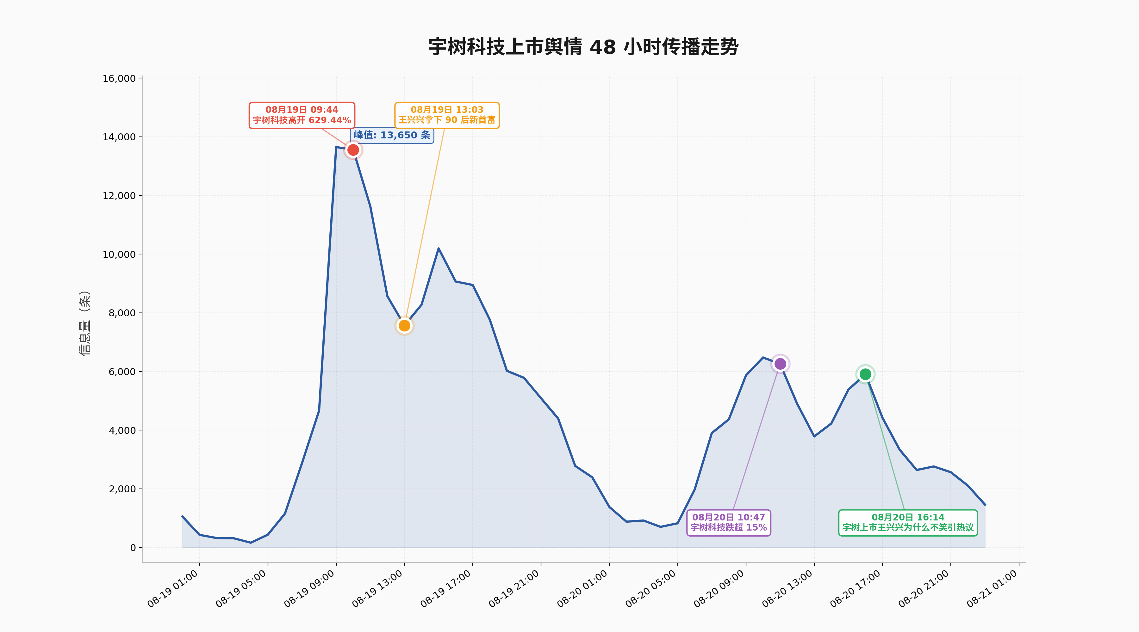Screen dimensions: 1139x632
Task: Click the y-axis tick '2,000'
Action: pyautogui.click(x=122, y=489)
